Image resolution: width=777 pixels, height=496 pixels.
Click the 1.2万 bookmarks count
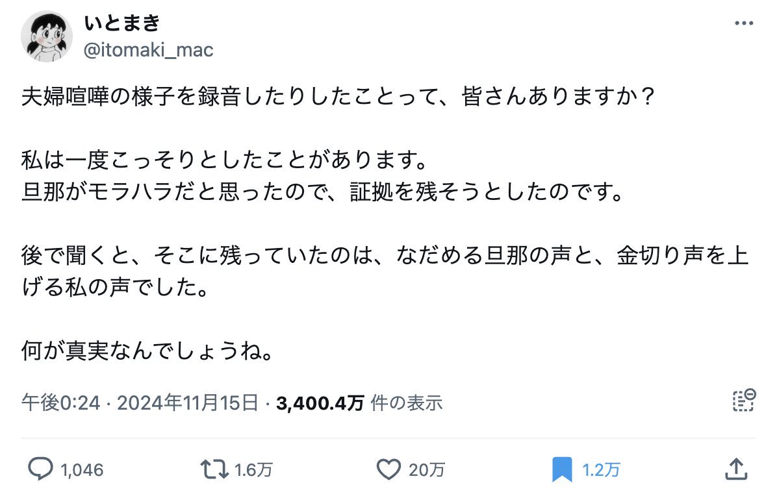pos(601,470)
